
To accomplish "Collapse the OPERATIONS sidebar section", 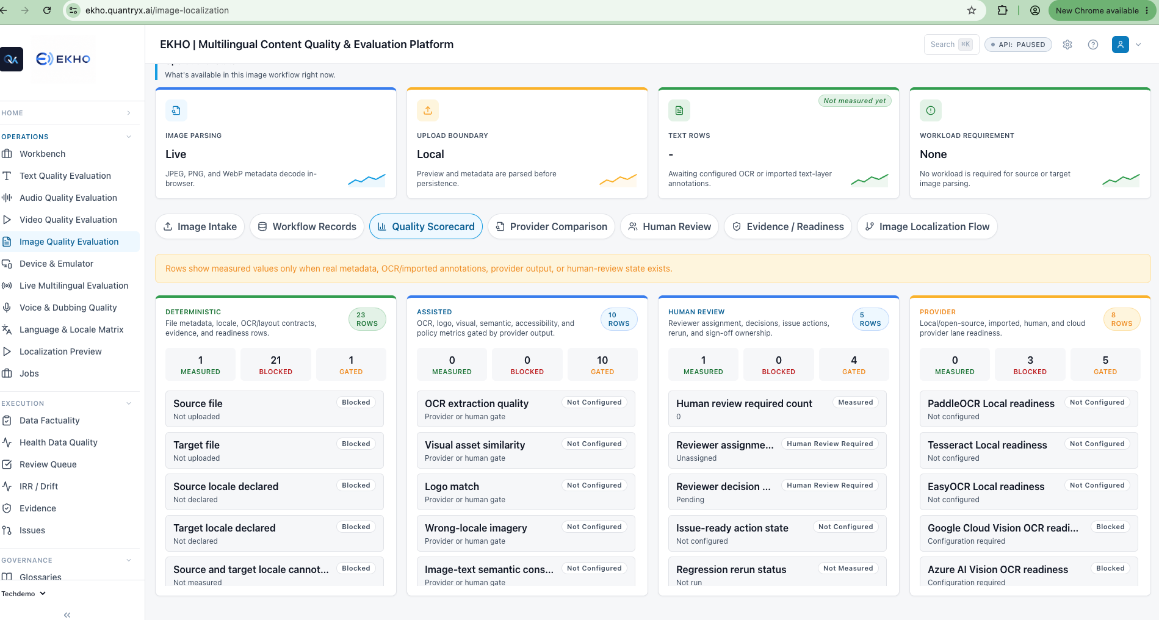I will [x=66, y=137].
